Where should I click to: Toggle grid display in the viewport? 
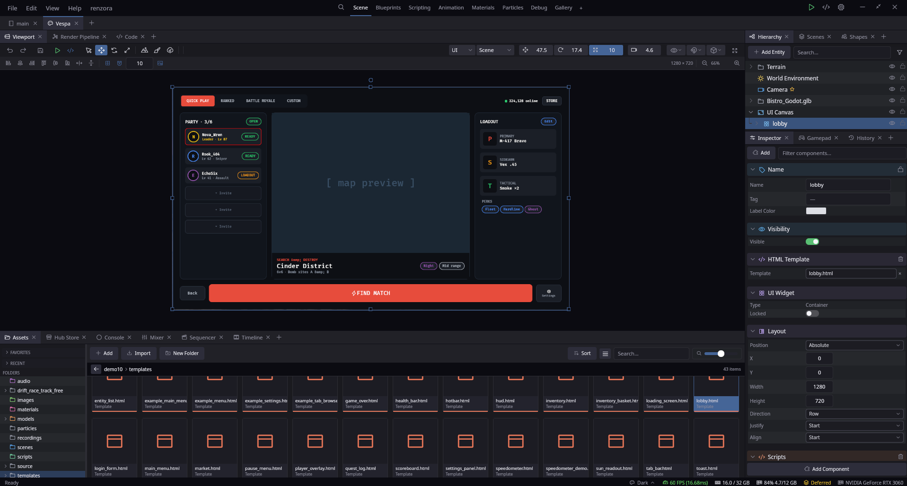(107, 63)
